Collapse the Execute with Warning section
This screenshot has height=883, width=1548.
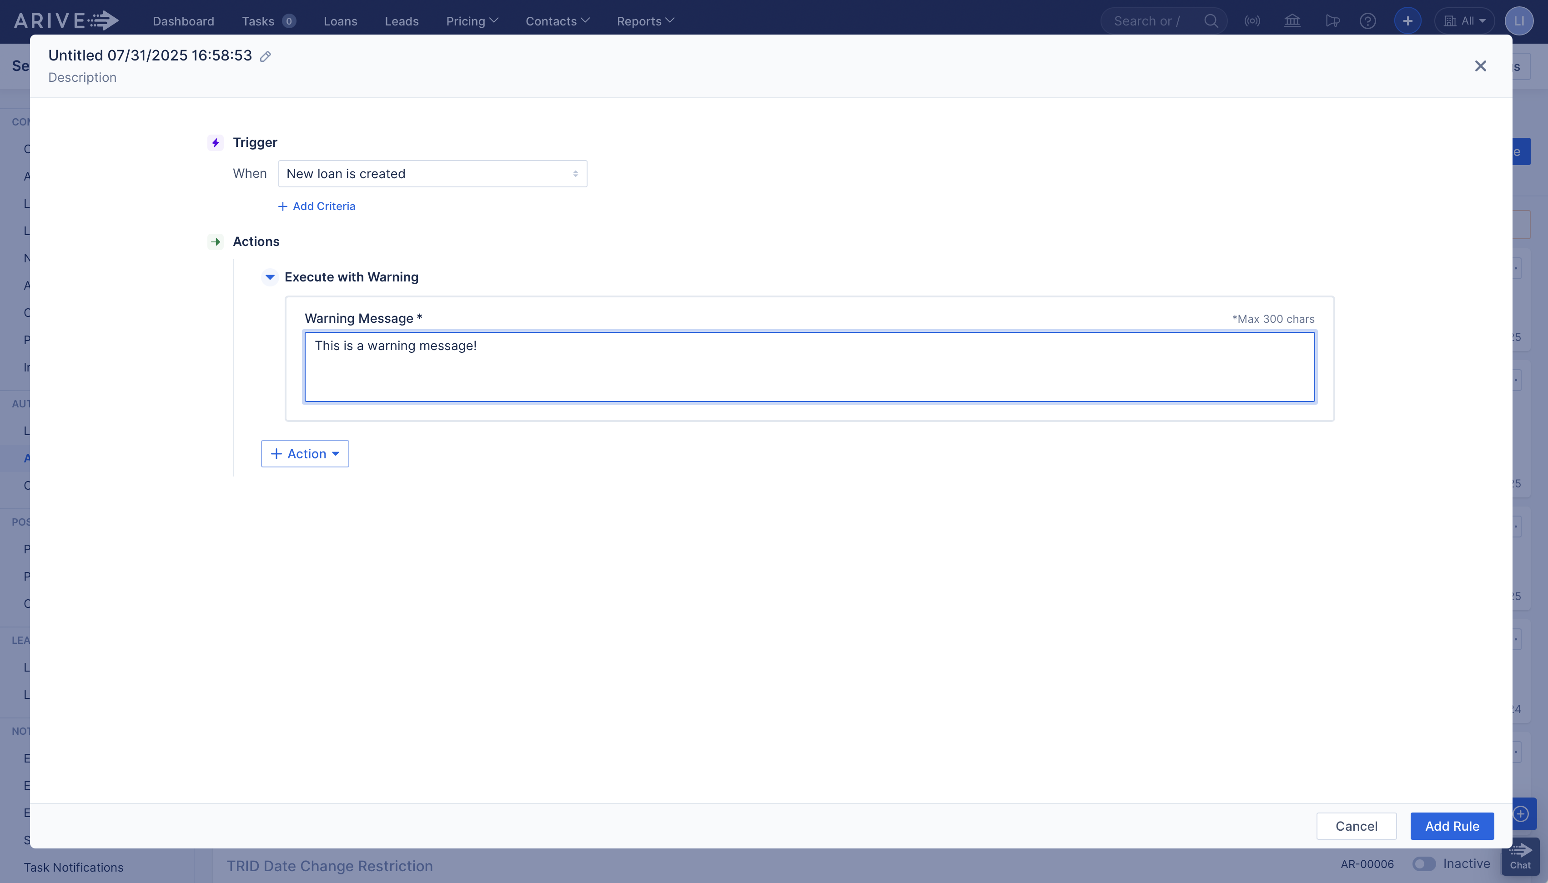(x=270, y=277)
